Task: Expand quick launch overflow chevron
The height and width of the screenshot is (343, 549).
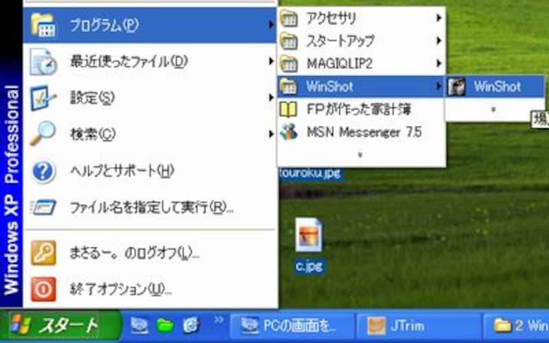Action: (x=219, y=319)
